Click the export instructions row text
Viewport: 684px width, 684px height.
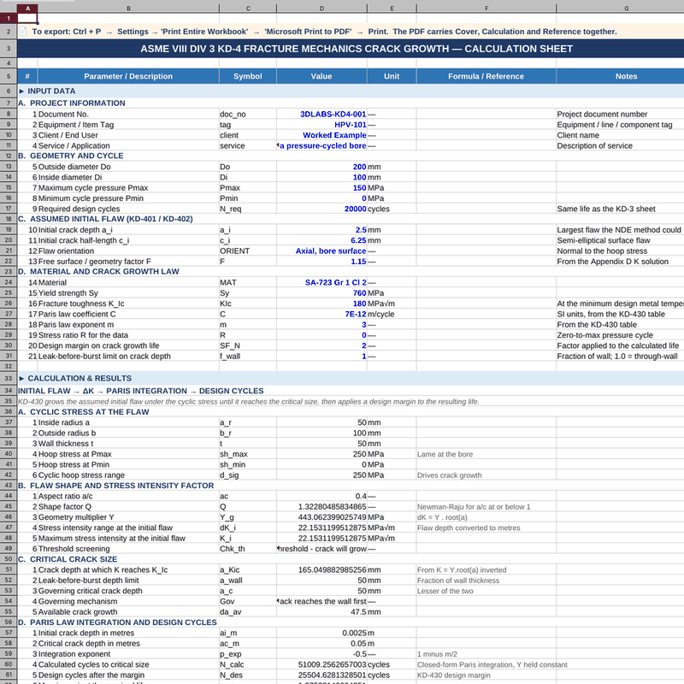pyautogui.click(x=324, y=32)
